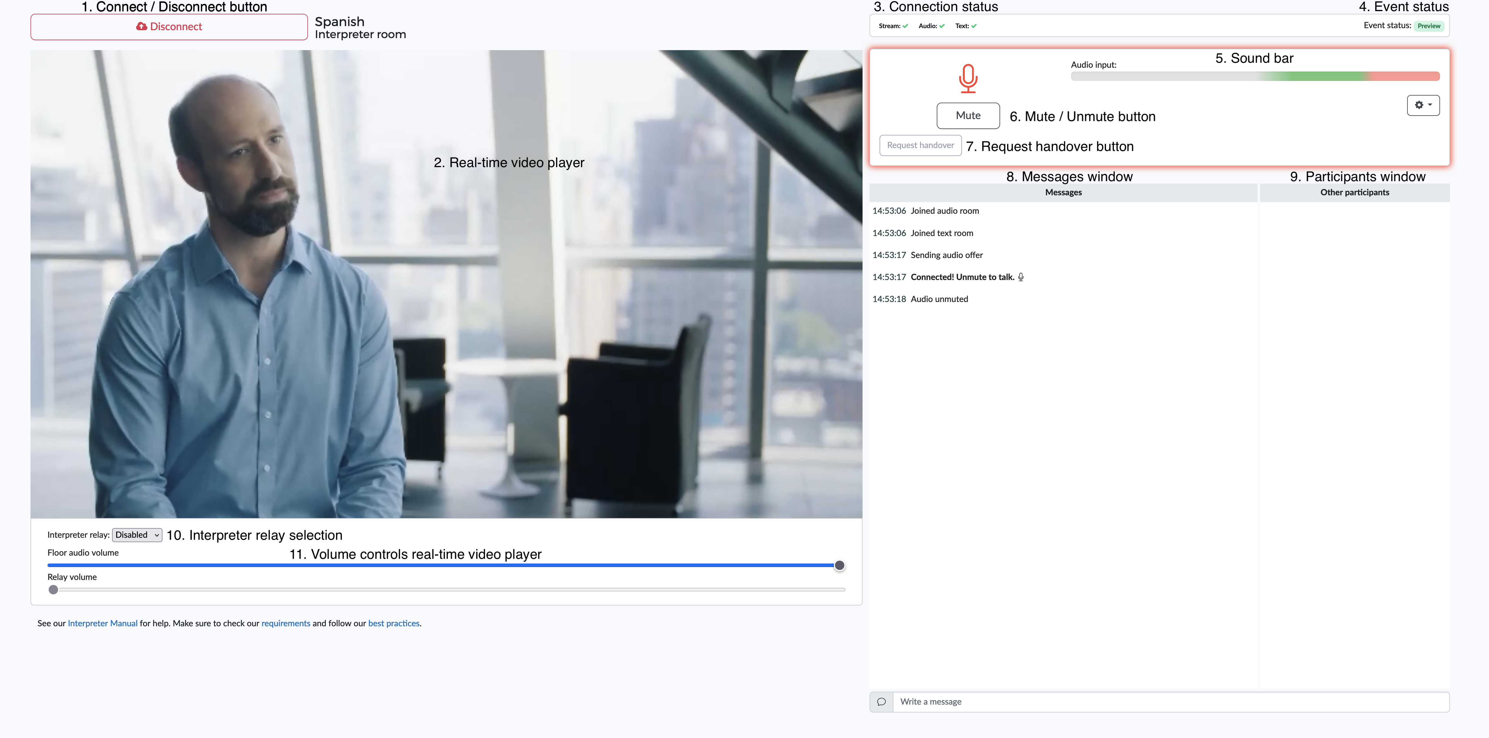Click 'Connected! Unmute to talk.' message
This screenshot has width=1489, height=738.
click(963, 277)
